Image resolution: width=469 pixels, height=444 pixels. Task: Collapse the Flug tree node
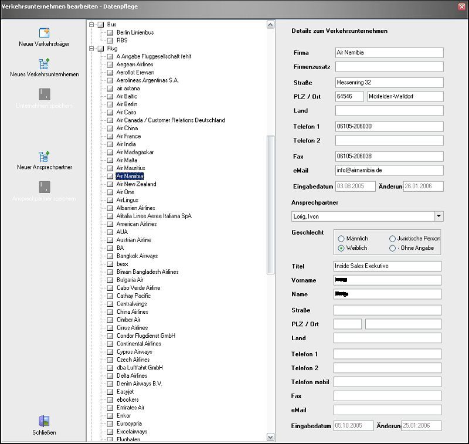pyautogui.click(x=91, y=49)
